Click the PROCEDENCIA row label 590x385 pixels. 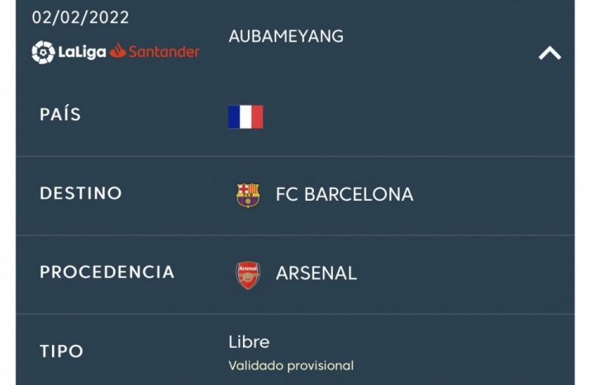click(x=107, y=272)
